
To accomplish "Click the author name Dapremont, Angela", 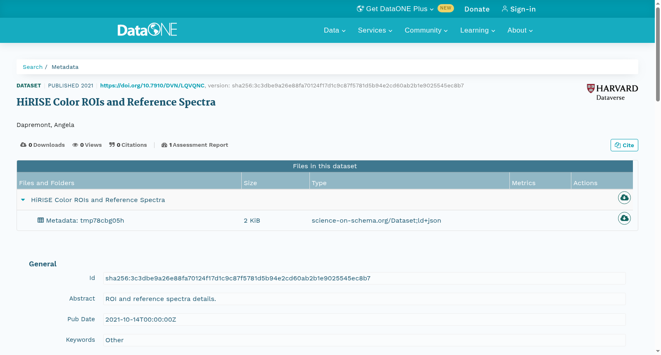I will click(45, 125).
